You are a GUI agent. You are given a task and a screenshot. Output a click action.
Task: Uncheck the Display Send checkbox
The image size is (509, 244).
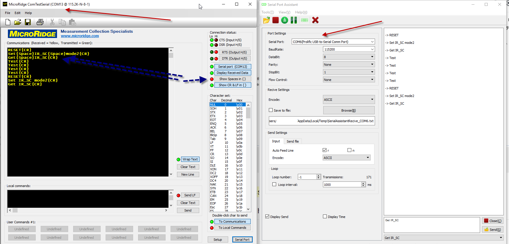[x=267, y=217]
